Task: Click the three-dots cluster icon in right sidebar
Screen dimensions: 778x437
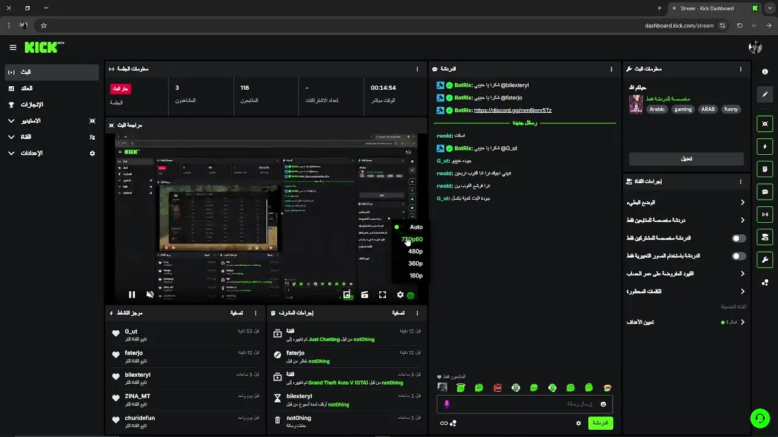Action: pyautogui.click(x=765, y=282)
